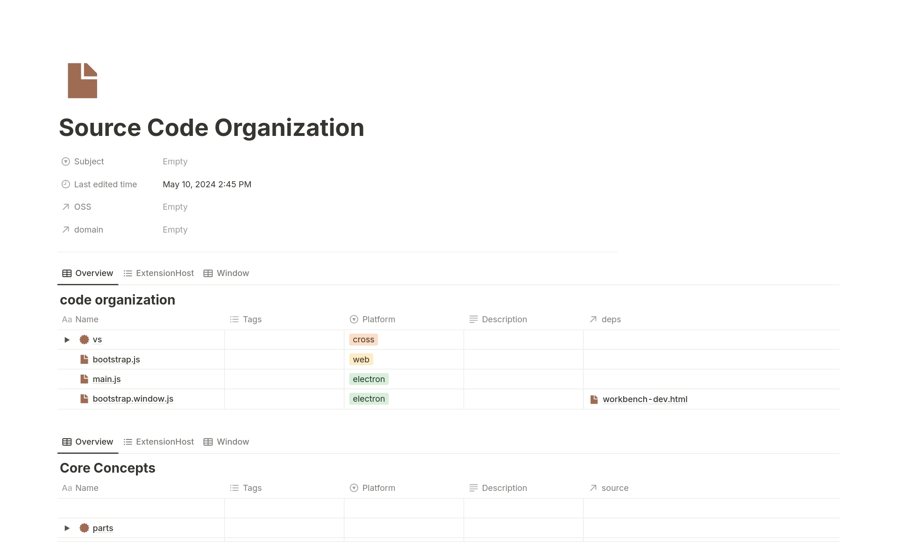Click the orange cross platform tag
This screenshot has height=560, width=897.
[363, 340]
